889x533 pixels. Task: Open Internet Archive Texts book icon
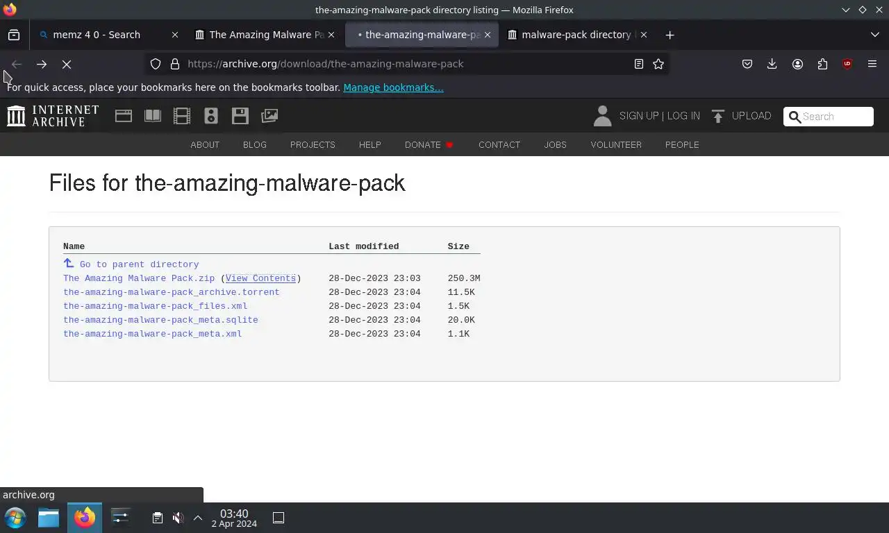pyautogui.click(x=153, y=116)
